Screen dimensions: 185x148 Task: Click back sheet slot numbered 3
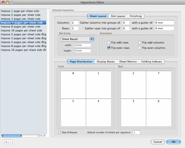tap(134, 112)
